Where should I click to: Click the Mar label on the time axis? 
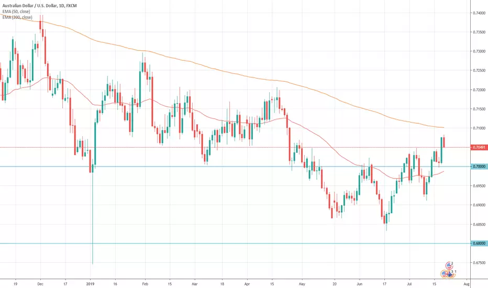(x=194, y=284)
